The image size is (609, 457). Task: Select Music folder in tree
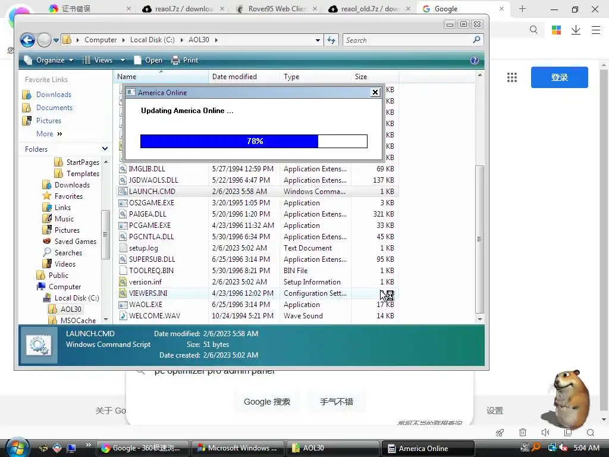(64, 219)
